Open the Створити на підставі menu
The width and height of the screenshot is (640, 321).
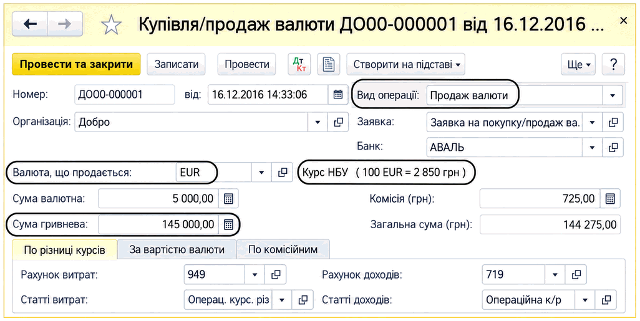[406, 64]
